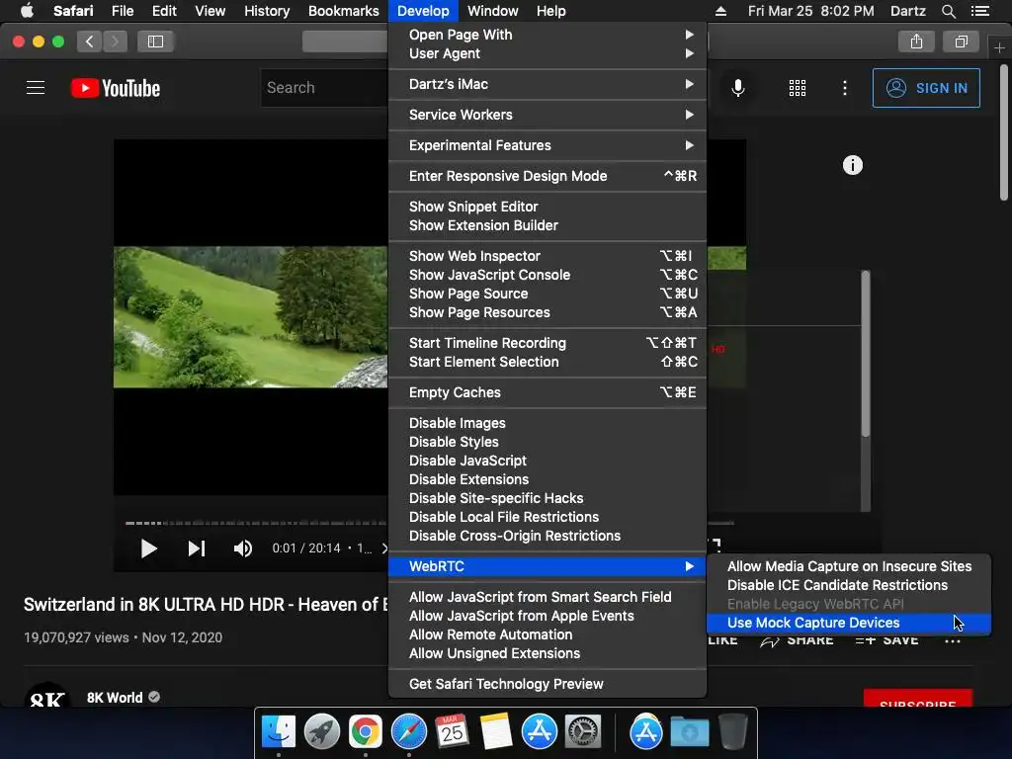The width and height of the screenshot is (1012, 759).
Task: Open the Bookmarks menu
Action: pos(343,11)
